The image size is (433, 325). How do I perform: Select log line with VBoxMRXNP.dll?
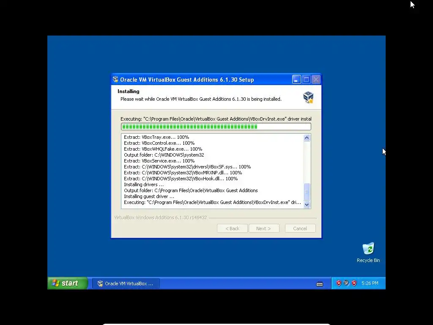(183, 173)
